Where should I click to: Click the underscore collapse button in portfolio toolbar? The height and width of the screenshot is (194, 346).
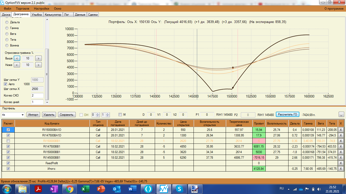tap(341, 114)
